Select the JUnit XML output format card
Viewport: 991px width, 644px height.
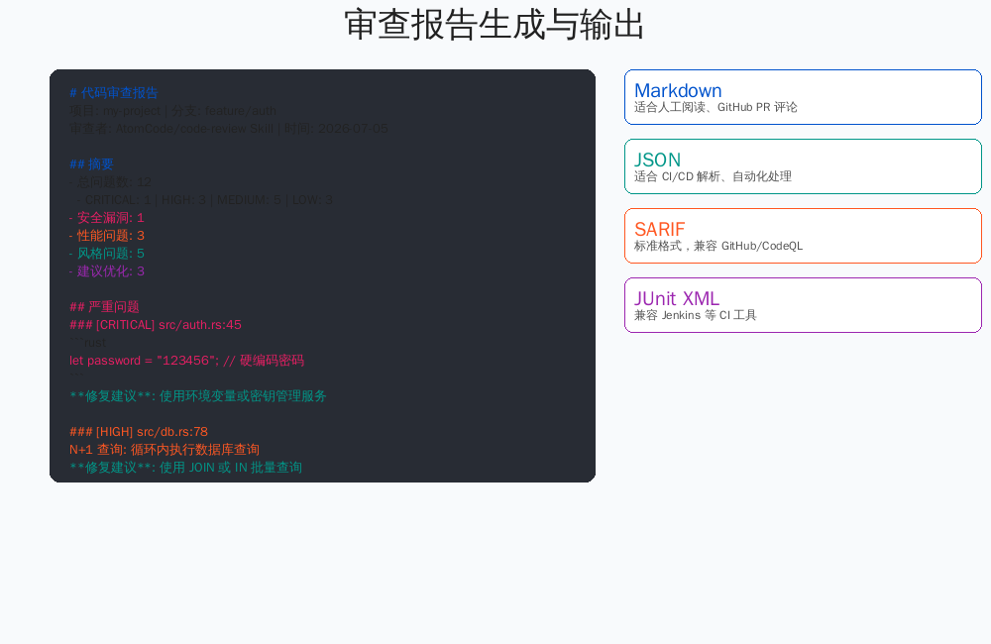point(803,305)
